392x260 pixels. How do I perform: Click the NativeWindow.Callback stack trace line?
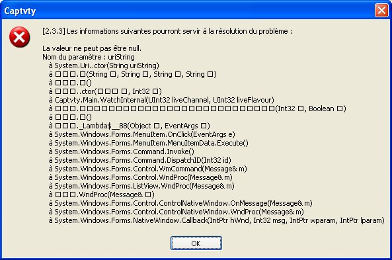pos(217,220)
